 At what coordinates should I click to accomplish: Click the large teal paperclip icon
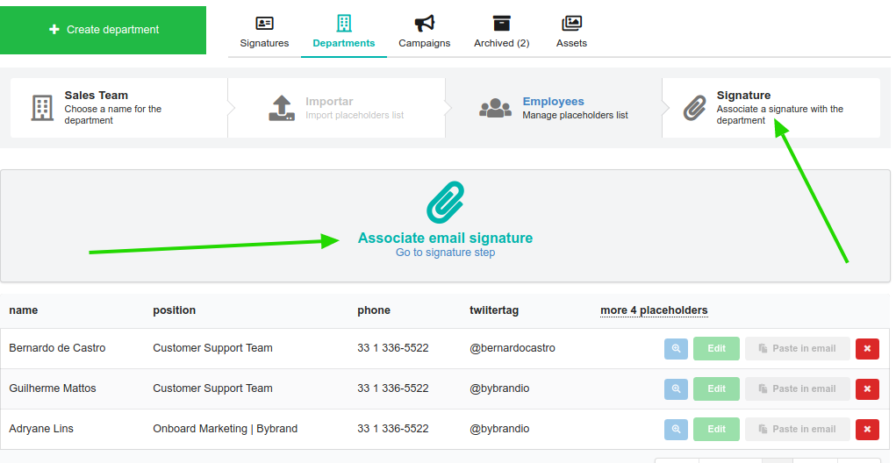(x=445, y=202)
